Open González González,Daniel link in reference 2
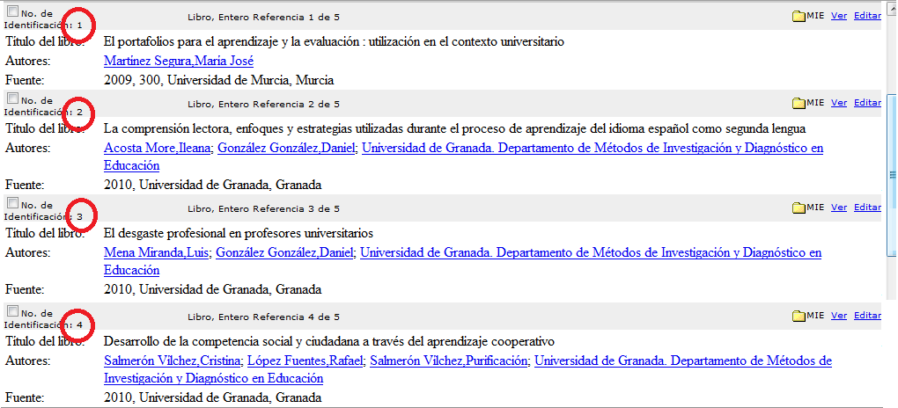 (x=287, y=149)
